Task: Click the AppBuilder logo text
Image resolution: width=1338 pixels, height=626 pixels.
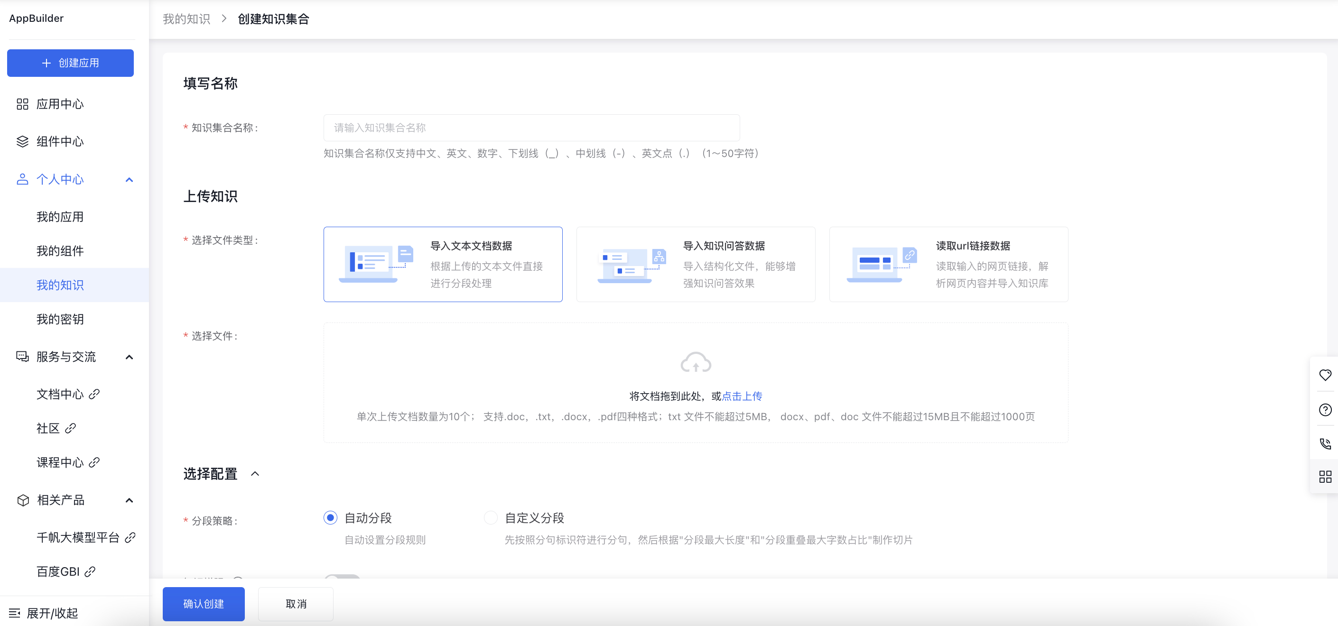Action: point(37,18)
